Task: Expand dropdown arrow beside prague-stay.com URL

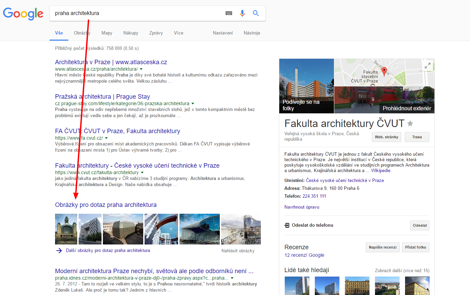Action: tap(193, 103)
